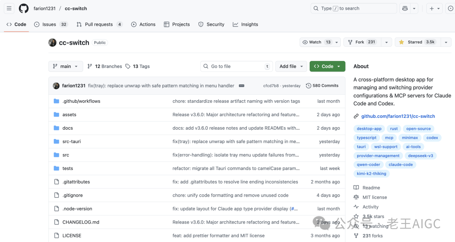This screenshot has height=242, width=455.
Task: Click the LICENSE file icon
Action: click(x=56, y=236)
